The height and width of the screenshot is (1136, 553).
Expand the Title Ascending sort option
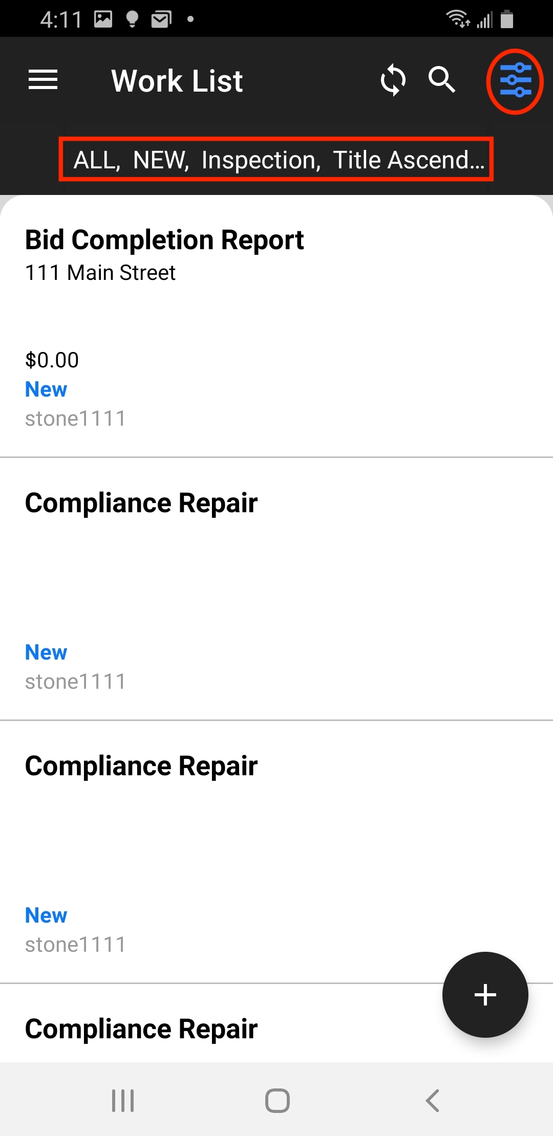(x=410, y=159)
